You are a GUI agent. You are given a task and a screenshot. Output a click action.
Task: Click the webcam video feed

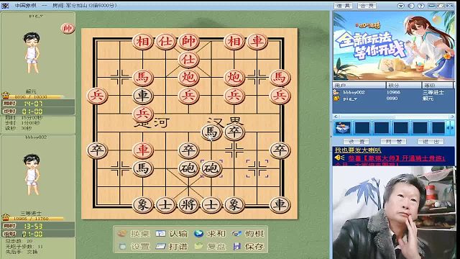394,213
